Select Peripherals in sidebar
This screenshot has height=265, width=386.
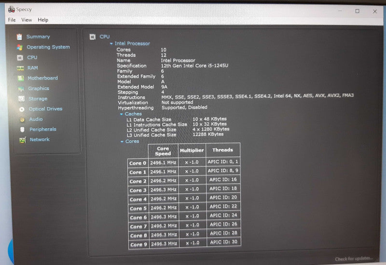click(x=43, y=129)
